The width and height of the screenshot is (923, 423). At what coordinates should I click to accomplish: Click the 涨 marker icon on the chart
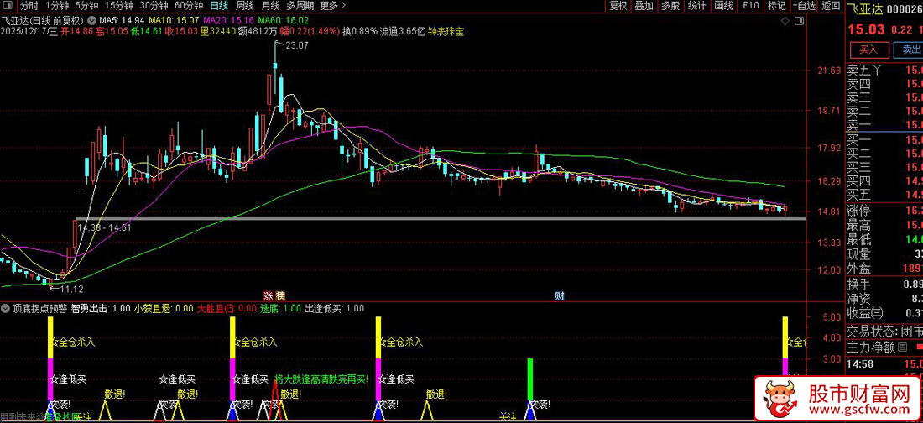[x=268, y=295]
